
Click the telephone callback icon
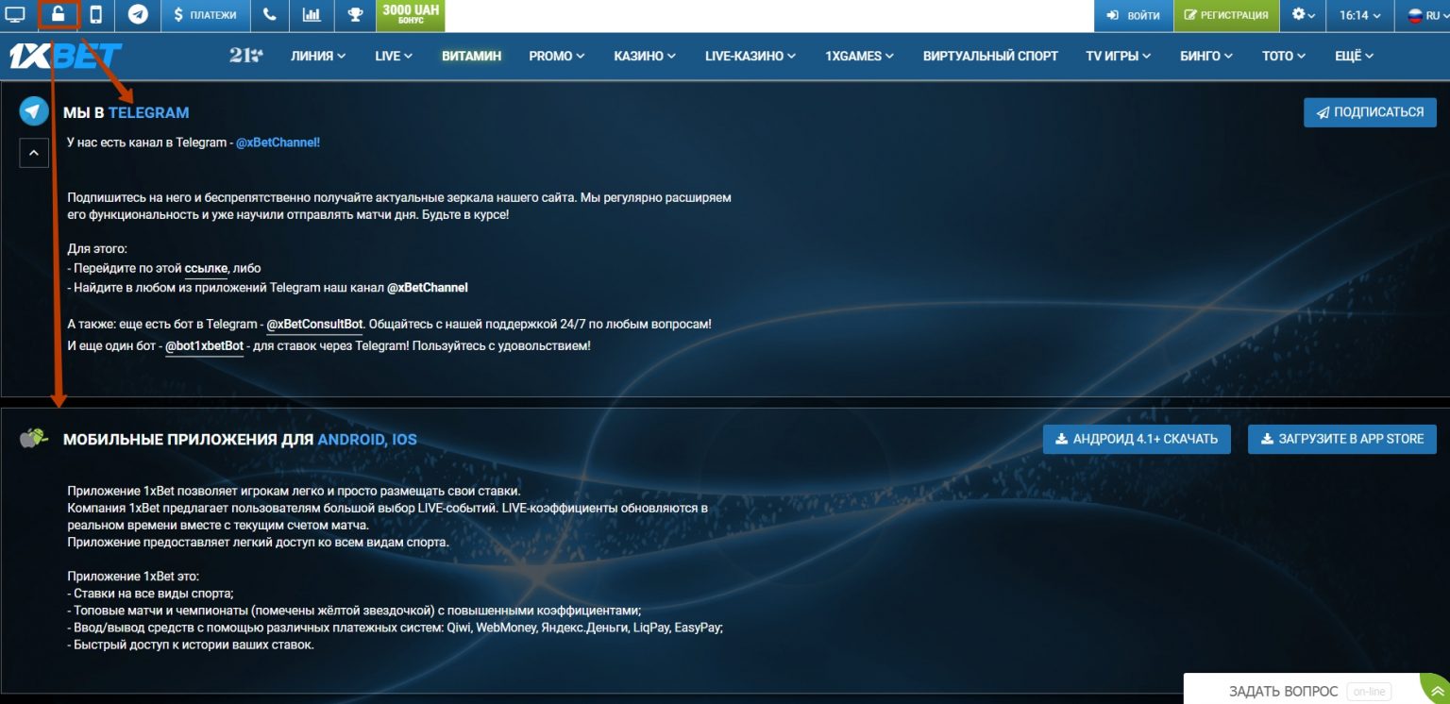(x=270, y=15)
